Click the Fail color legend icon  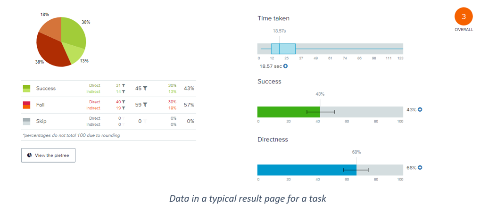click(26, 105)
